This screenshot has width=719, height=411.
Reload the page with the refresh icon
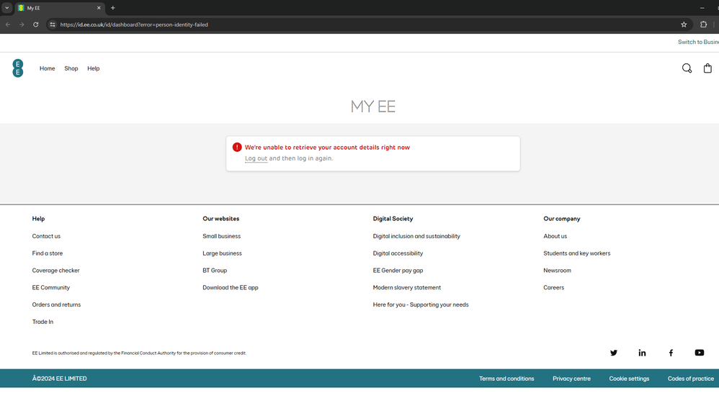(36, 24)
